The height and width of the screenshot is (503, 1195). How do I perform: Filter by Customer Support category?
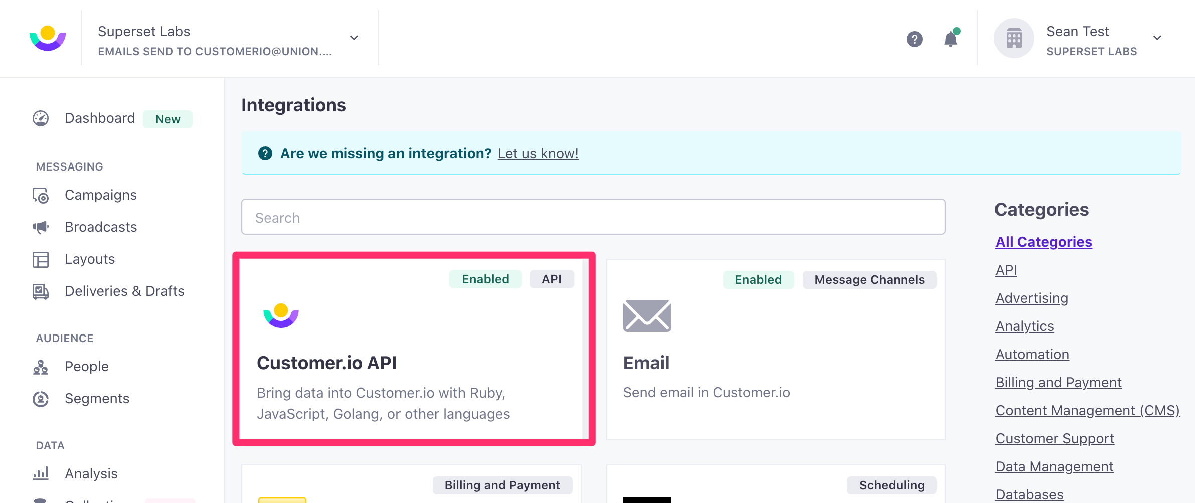pos(1055,439)
